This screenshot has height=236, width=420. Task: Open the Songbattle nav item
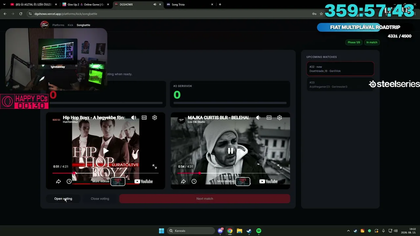(x=83, y=25)
